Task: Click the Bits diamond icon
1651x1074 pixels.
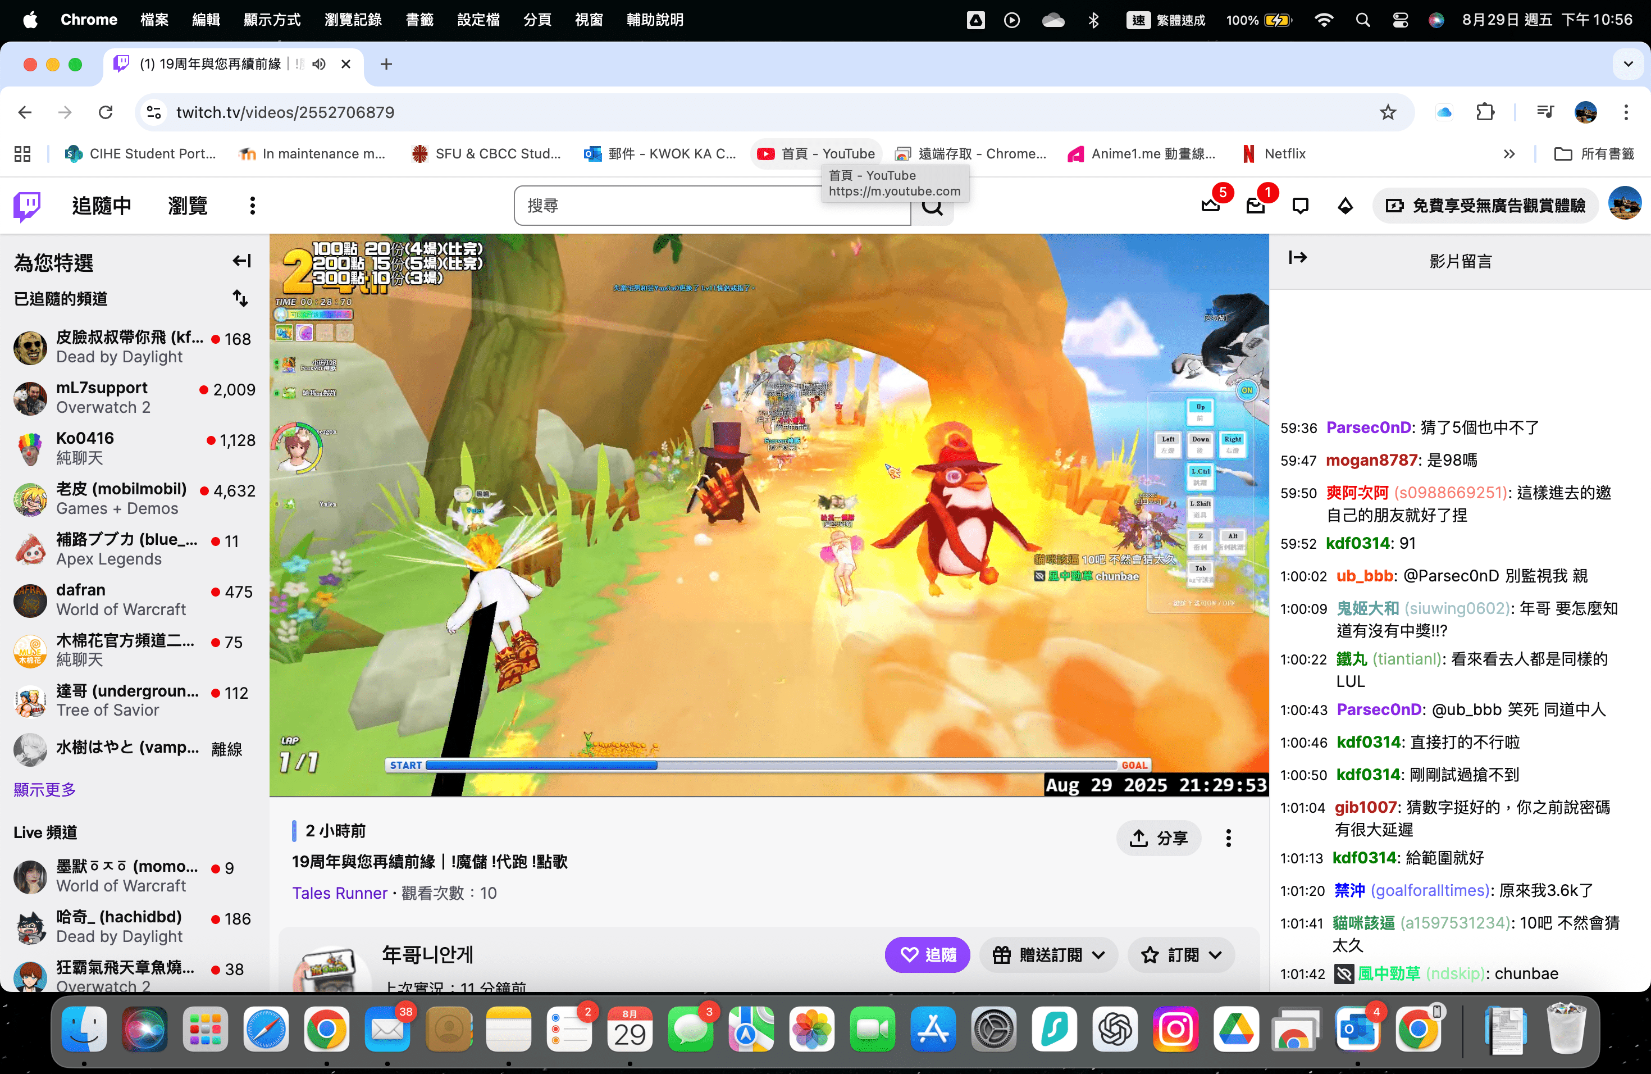Action: [1345, 206]
